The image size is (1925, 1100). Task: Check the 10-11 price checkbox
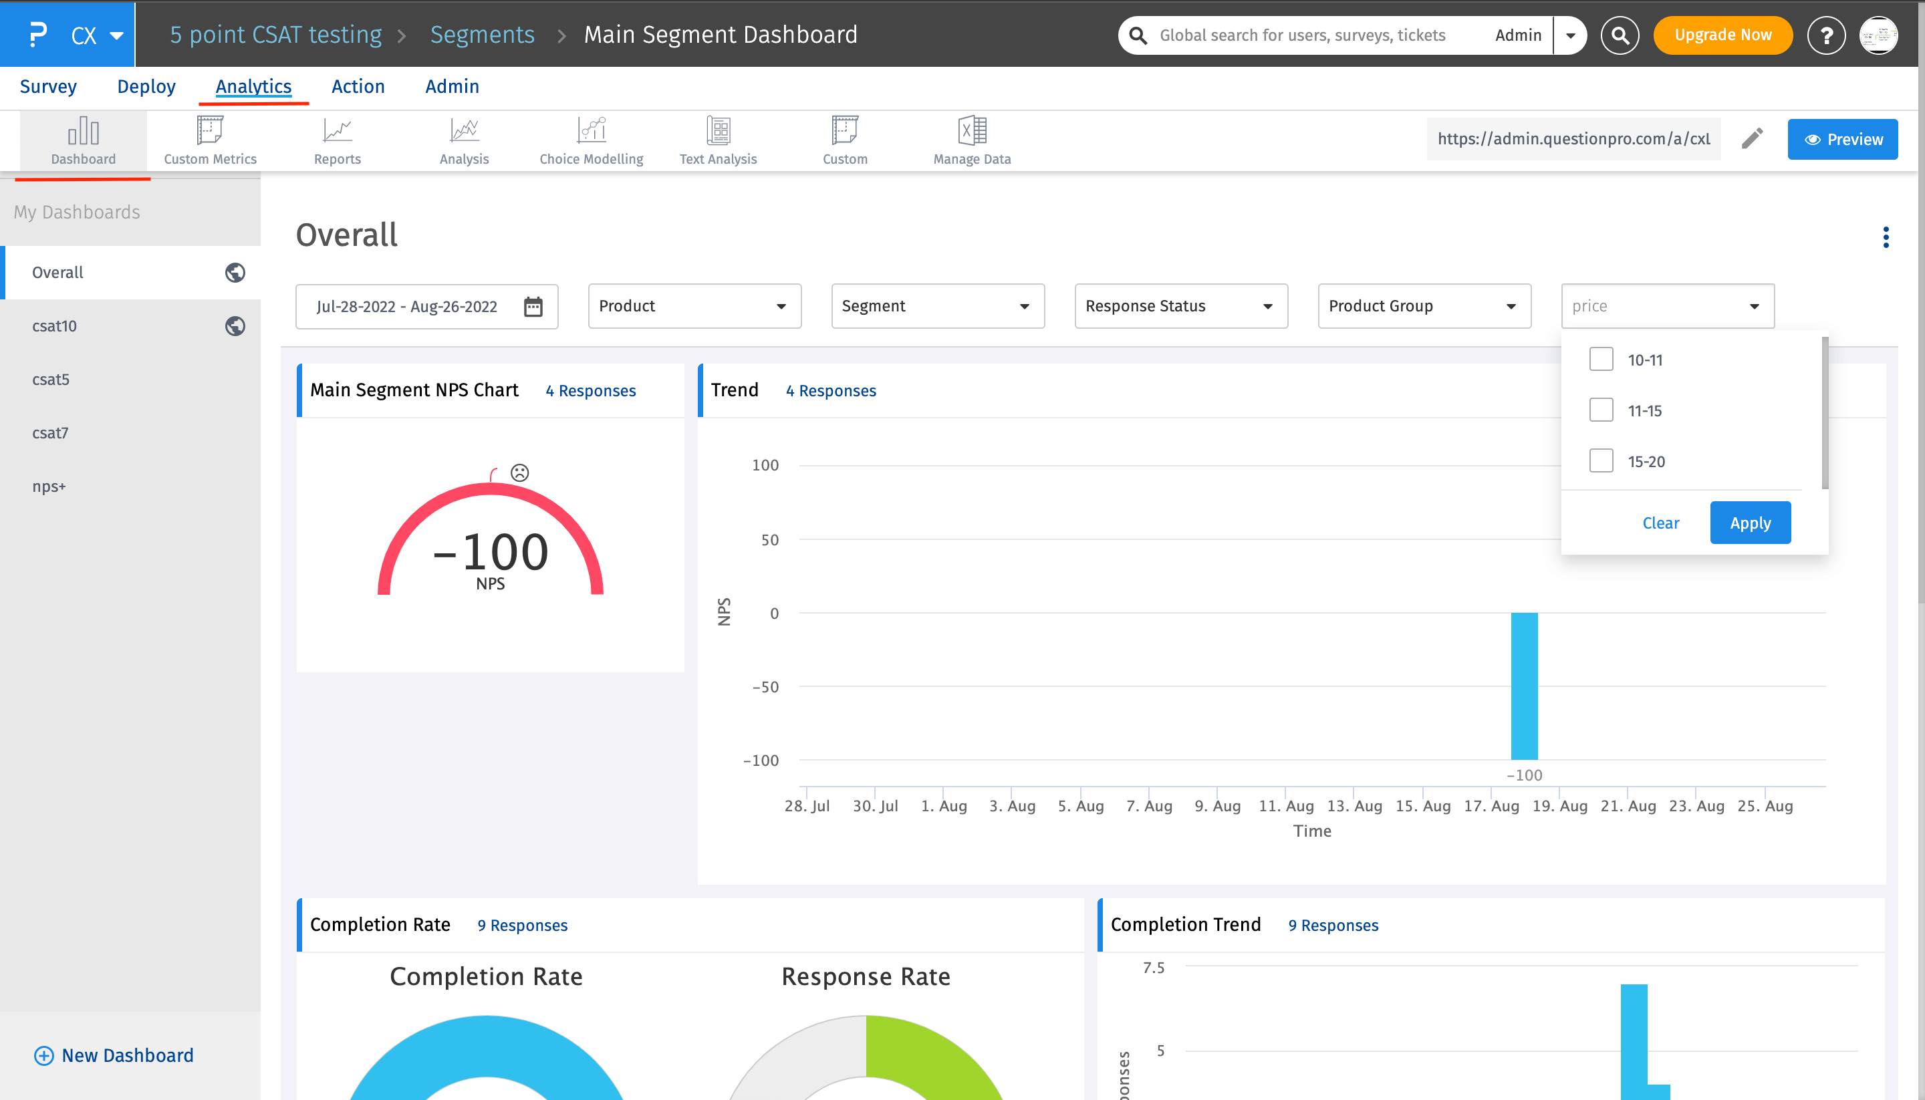click(1601, 360)
